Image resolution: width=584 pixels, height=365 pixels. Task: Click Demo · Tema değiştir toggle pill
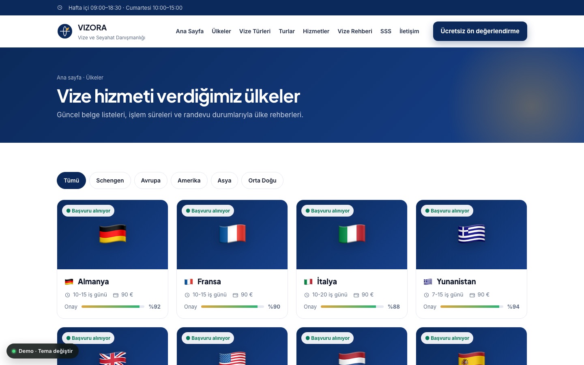pyautogui.click(x=43, y=351)
